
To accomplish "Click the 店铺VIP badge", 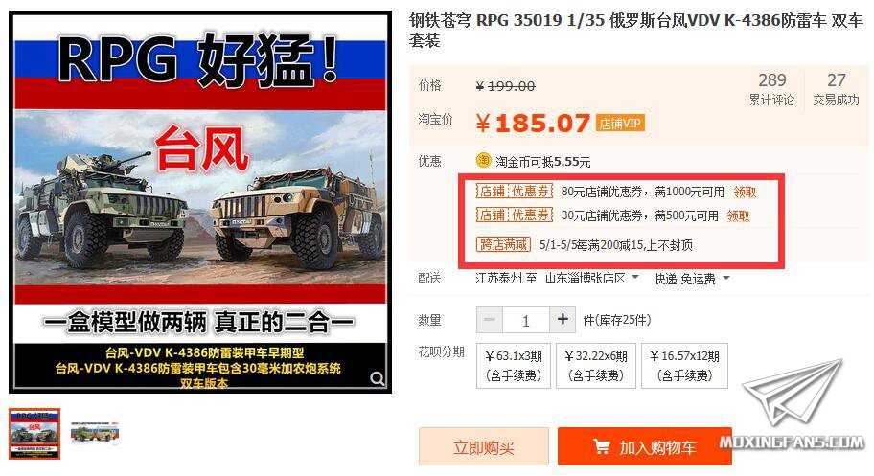I will 620,124.
